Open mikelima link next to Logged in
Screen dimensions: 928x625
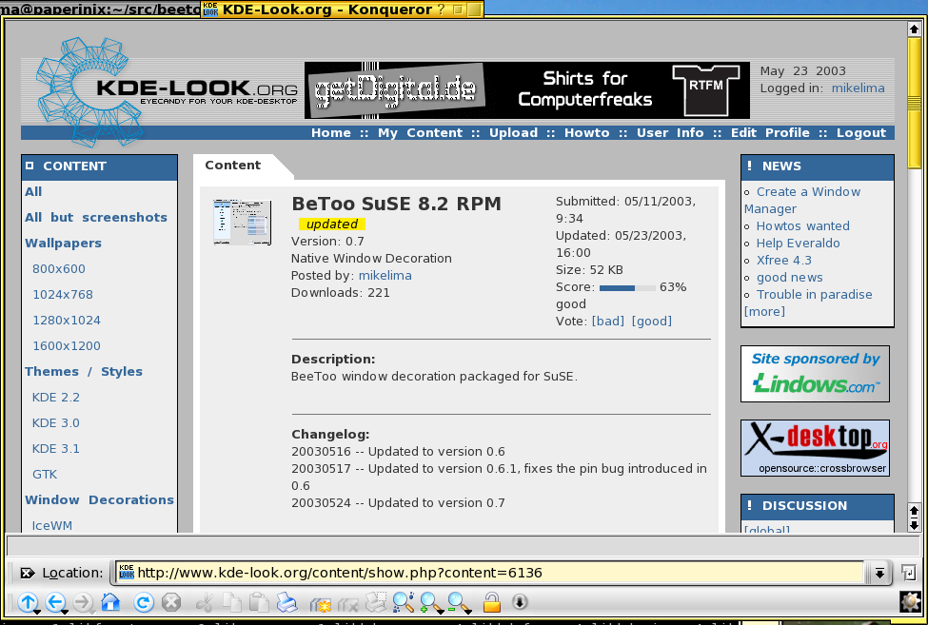coord(858,88)
